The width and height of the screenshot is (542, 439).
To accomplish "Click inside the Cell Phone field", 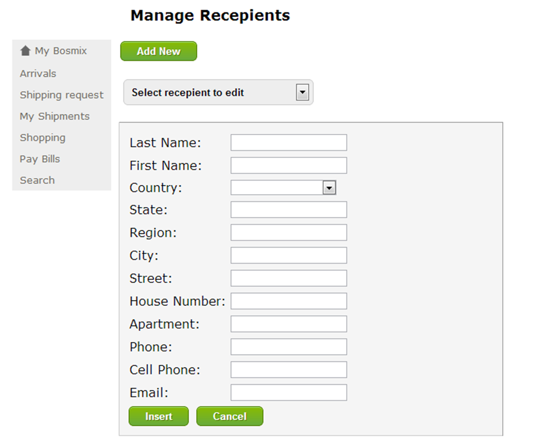I will (x=289, y=370).
